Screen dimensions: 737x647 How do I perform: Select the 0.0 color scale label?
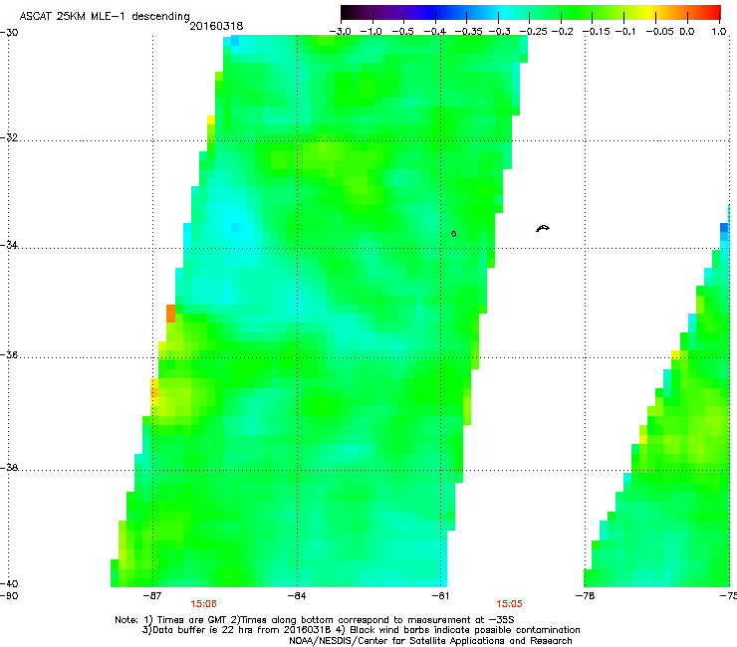(x=687, y=31)
